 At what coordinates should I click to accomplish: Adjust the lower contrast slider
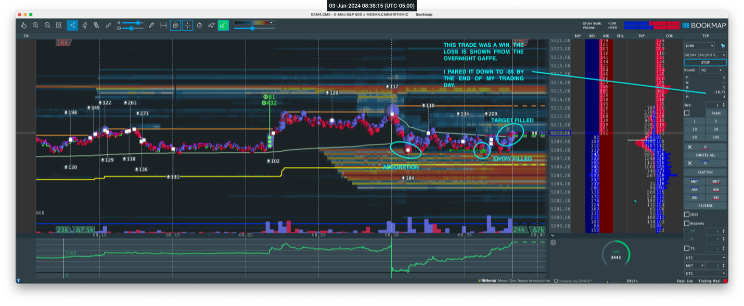pos(132,28)
